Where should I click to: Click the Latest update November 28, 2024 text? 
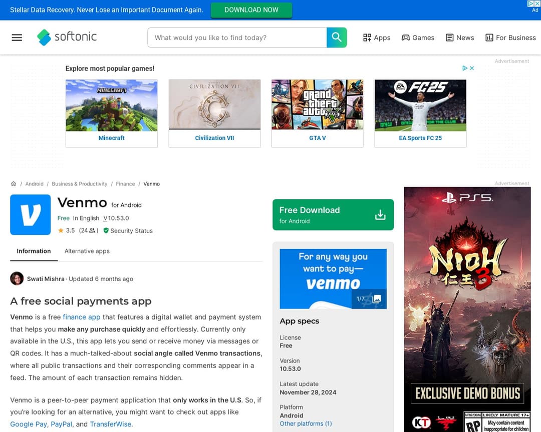(308, 388)
